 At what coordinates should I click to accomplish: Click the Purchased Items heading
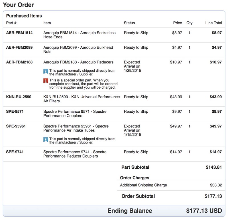(x=24, y=16)
